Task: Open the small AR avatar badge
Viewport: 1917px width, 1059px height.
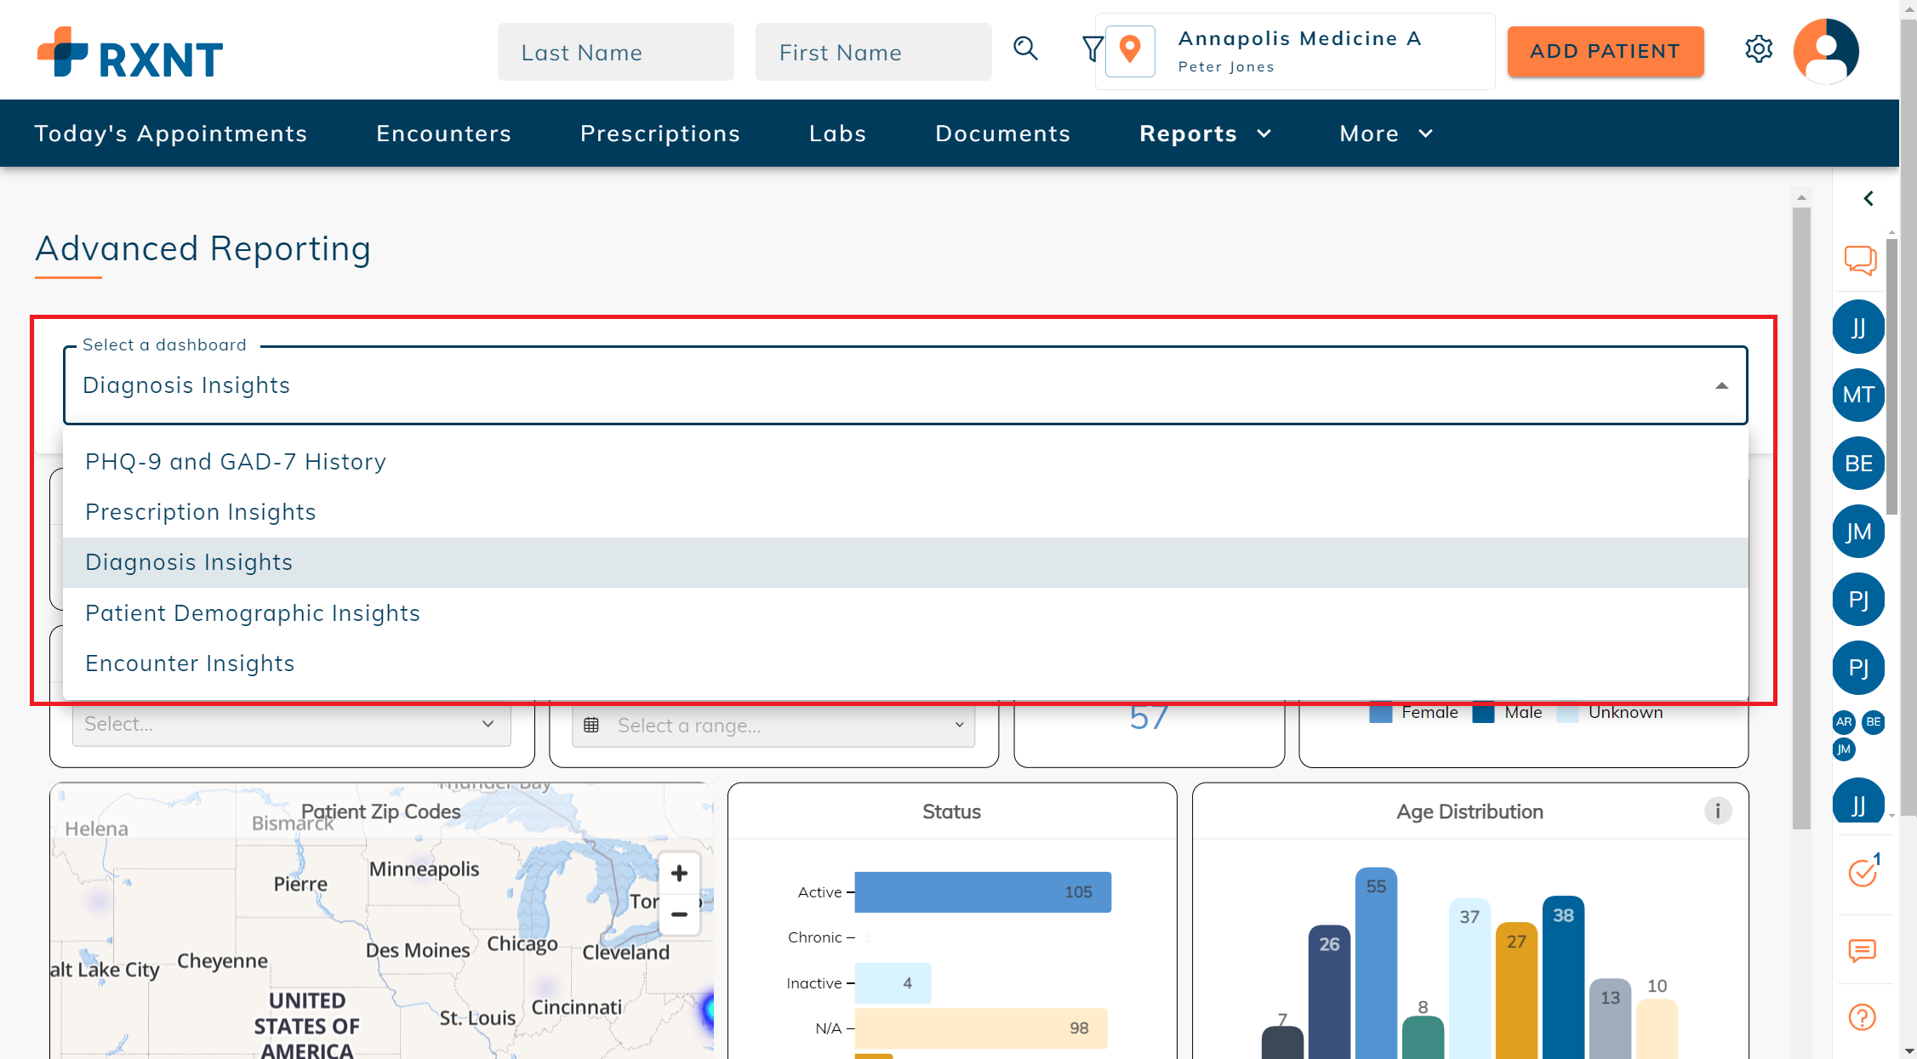Action: pos(1844,722)
